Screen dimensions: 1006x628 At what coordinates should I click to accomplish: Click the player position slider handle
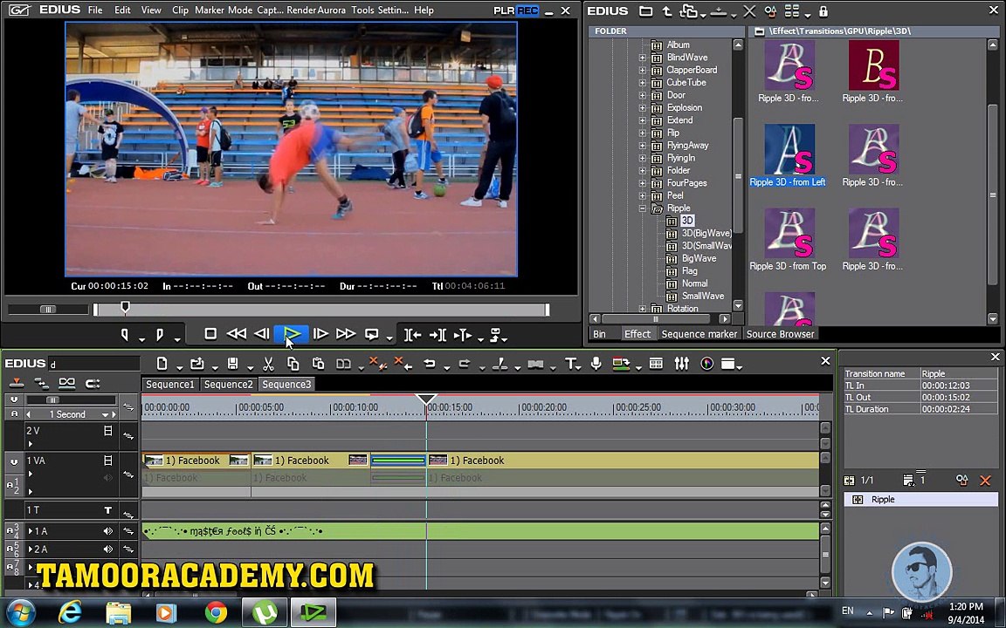click(126, 308)
